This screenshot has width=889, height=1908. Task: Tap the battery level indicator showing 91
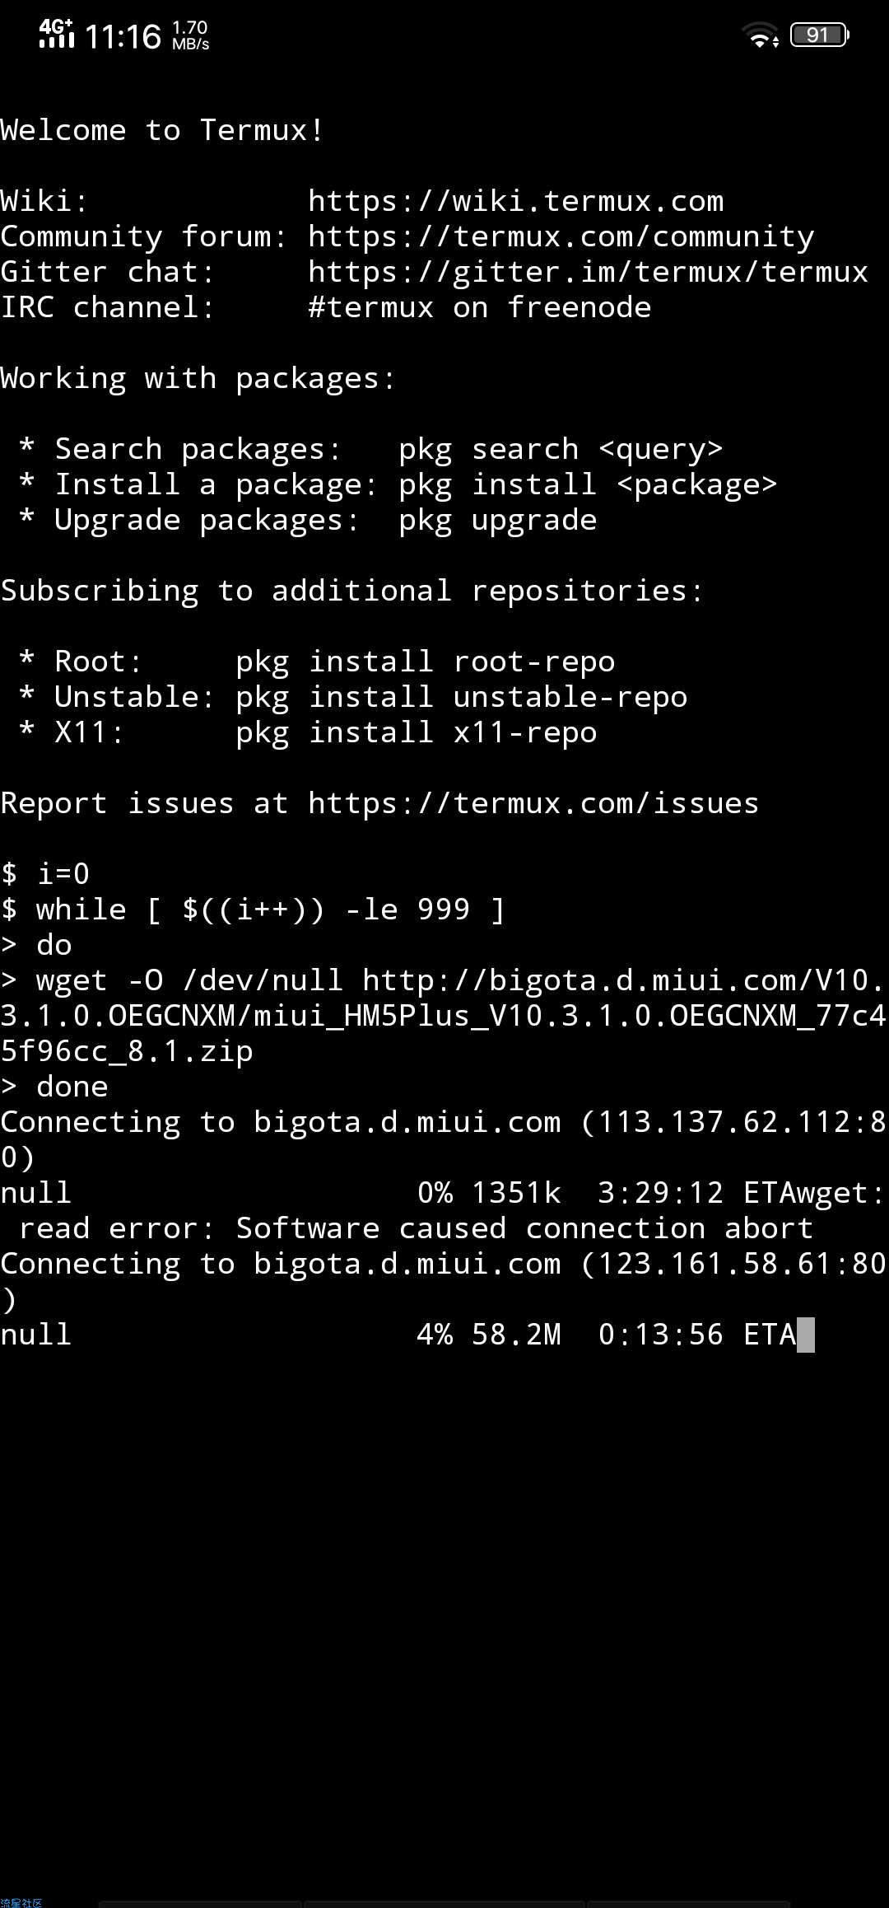(x=819, y=35)
